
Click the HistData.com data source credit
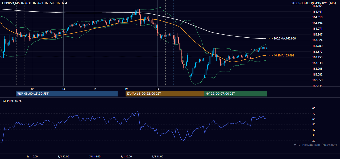pos(316,145)
